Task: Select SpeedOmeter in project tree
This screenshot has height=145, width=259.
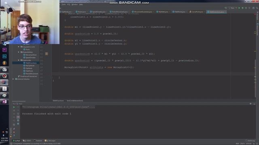Action: coord(30,58)
